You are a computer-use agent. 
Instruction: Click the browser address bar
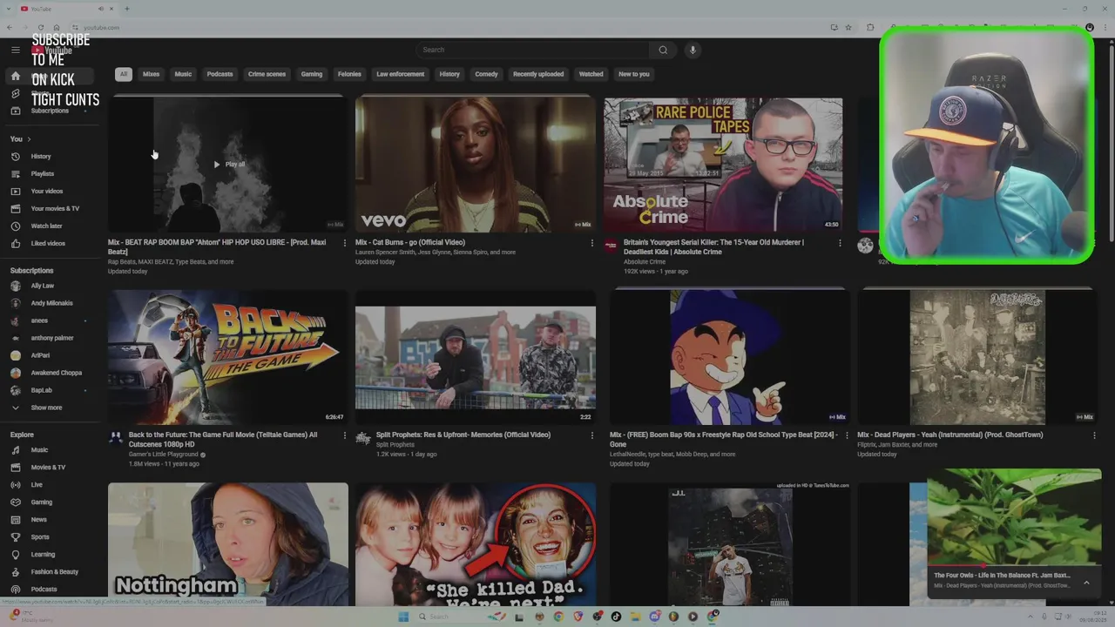tap(444, 27)
